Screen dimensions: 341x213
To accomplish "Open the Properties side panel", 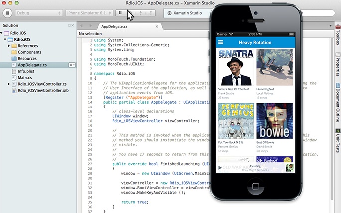I will (x=338, y=64).
